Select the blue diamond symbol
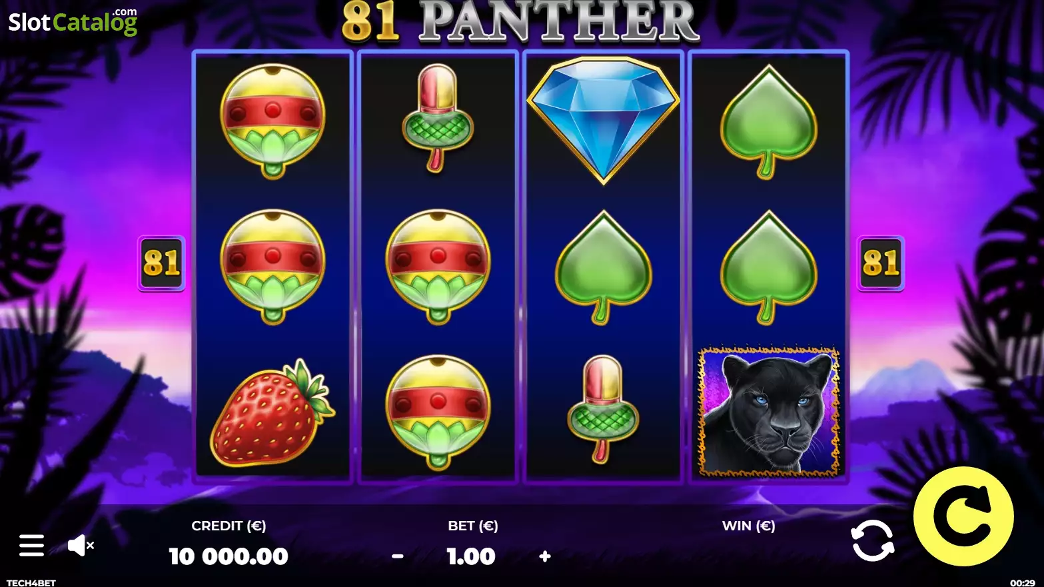 pyautogui.click(x=604, y=120)
